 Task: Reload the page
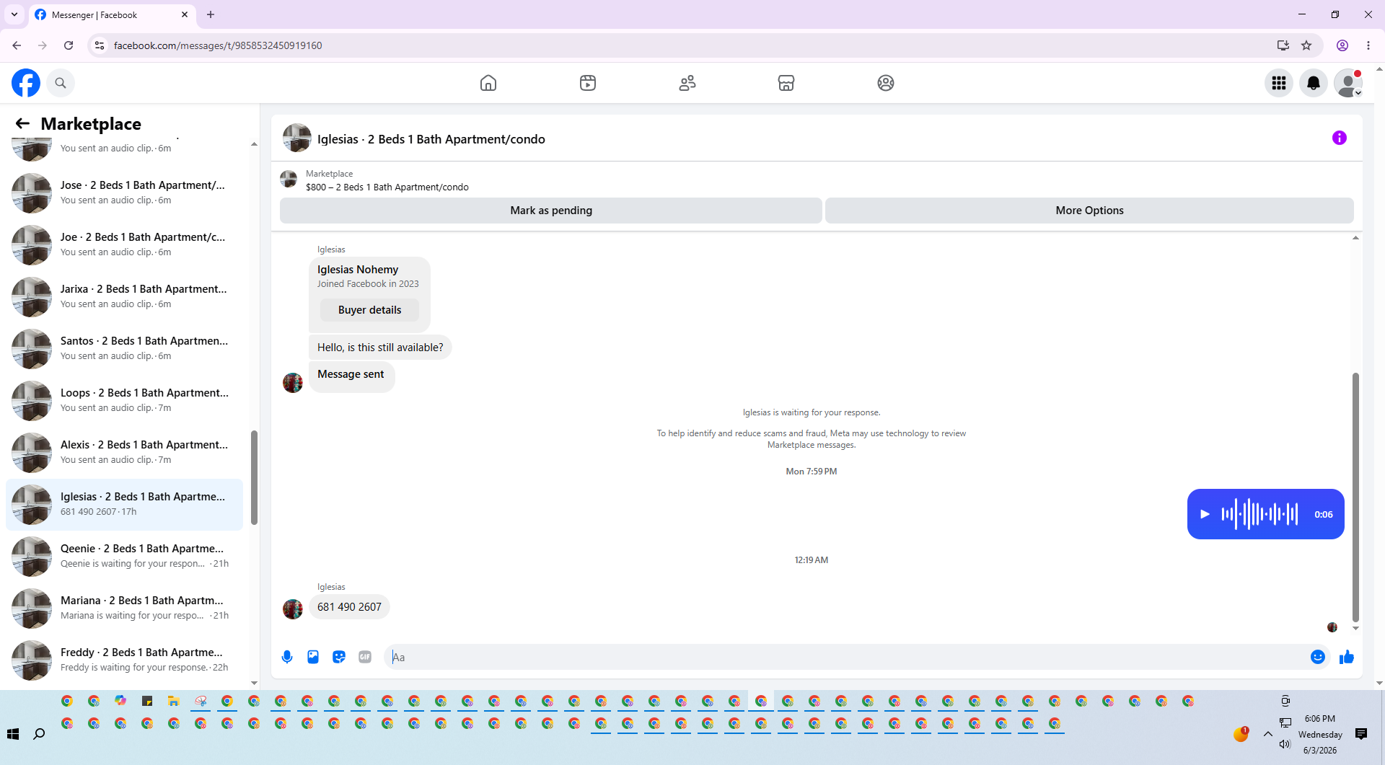coord(69,45)
